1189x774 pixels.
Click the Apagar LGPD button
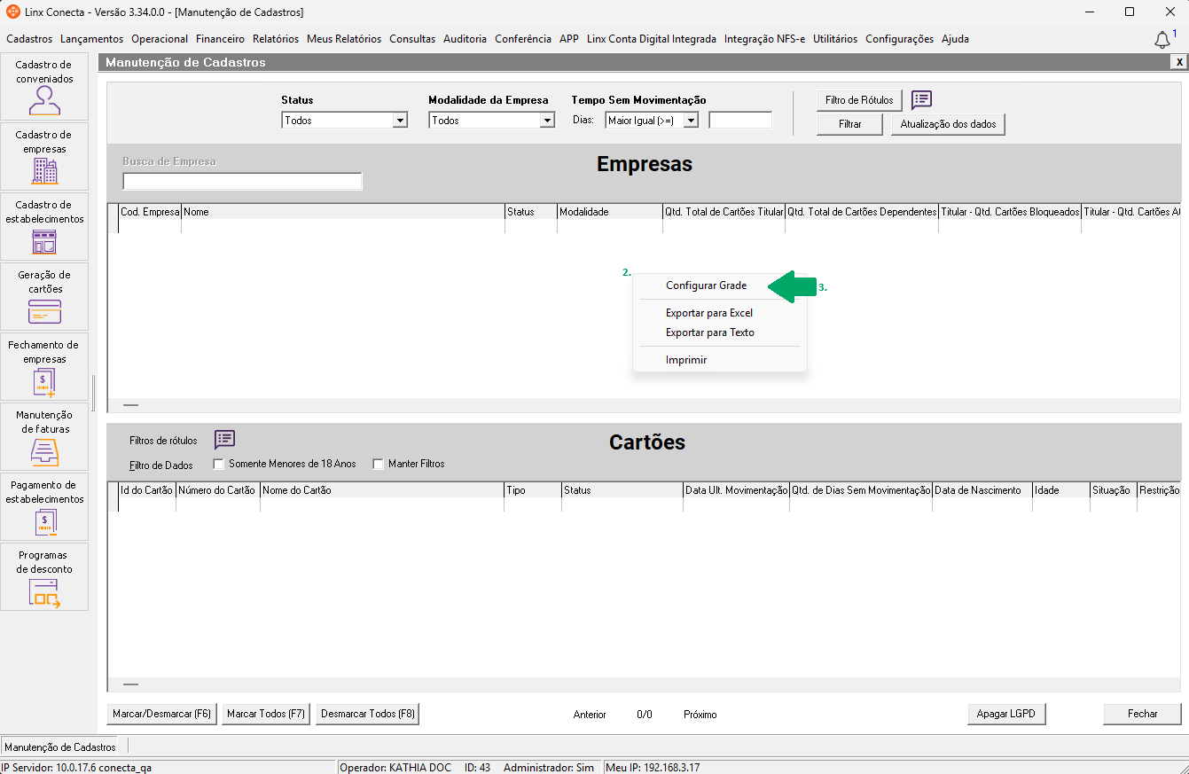1006,714
